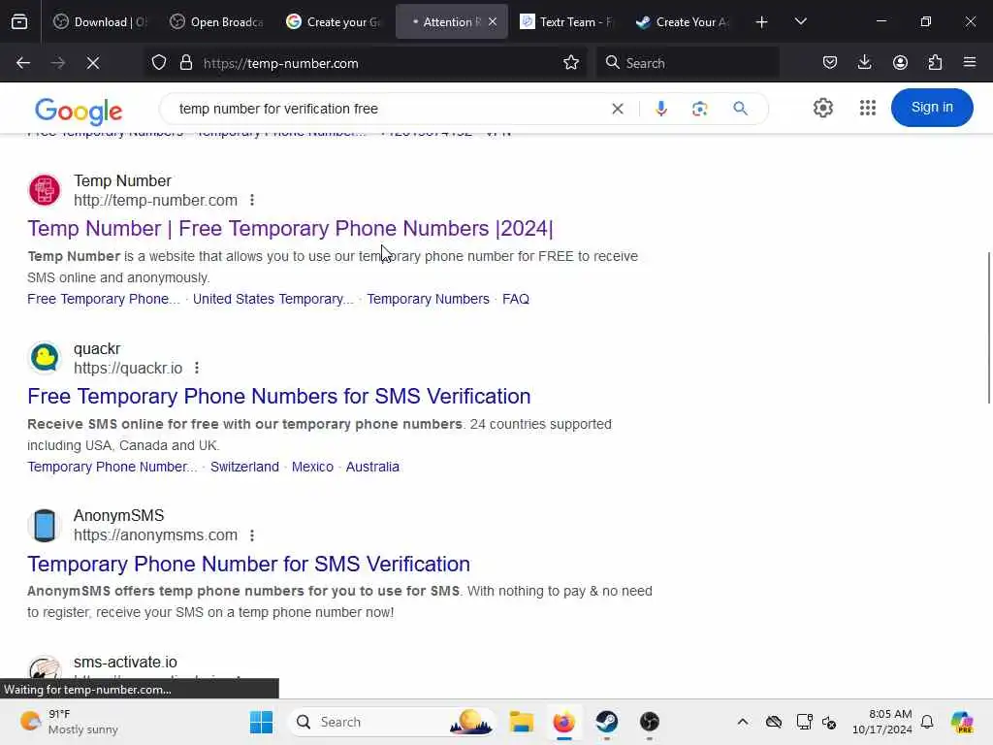Click the Sign in button
993x745 pixels.
coord(932,108)
